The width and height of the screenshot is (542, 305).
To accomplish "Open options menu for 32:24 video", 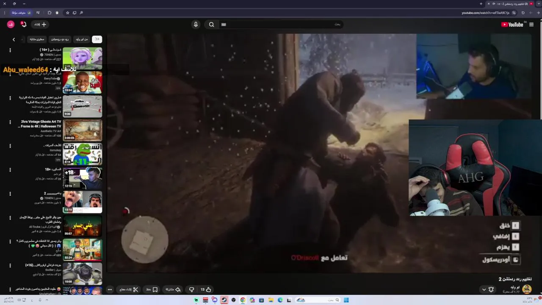I will [10, 241].
